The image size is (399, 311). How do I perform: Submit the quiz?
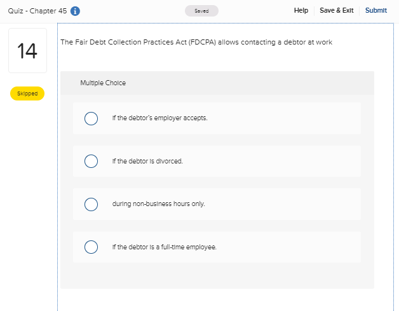[376, 10]
